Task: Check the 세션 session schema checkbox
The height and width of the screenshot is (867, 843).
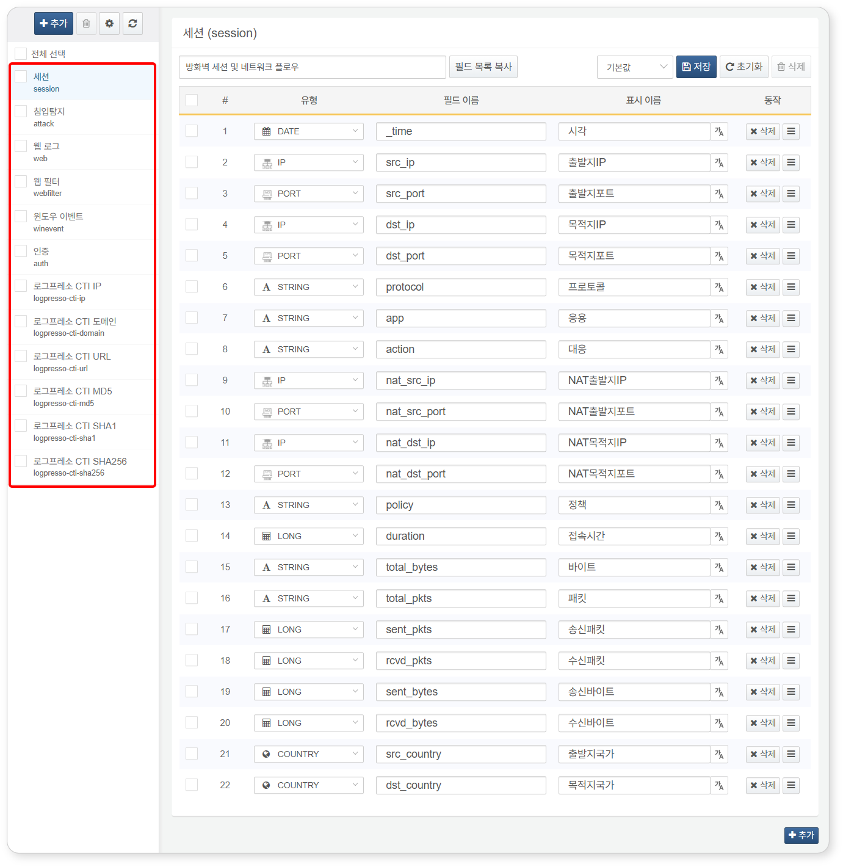Action: [21, 76]
